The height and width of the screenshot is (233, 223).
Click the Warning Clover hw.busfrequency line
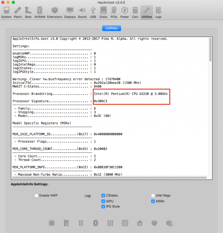tap(66, 79)
